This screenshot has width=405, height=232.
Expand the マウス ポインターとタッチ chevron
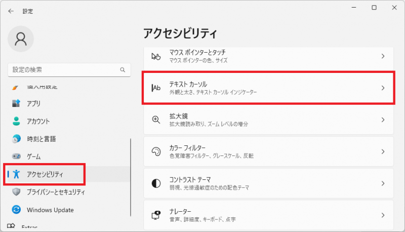383,56
